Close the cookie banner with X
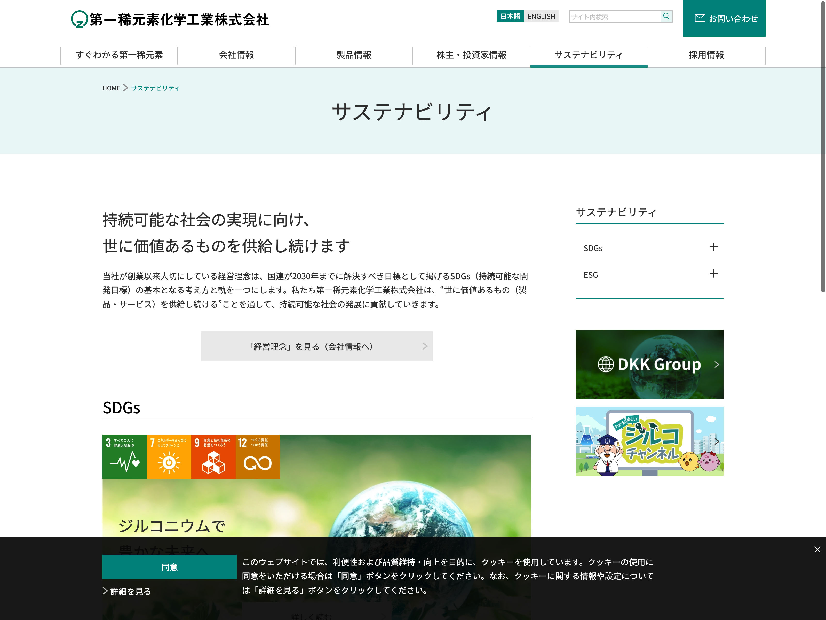Viewport: 826px width, 620px height. pos(817,549)
